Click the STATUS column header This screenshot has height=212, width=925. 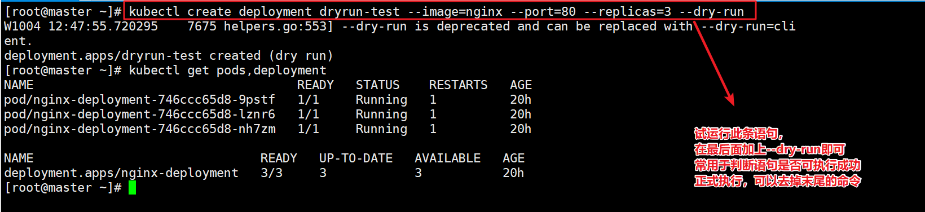tap(377, 85)
